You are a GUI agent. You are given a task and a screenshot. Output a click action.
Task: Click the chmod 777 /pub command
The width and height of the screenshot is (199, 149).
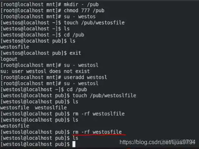(x=84, y=10)
